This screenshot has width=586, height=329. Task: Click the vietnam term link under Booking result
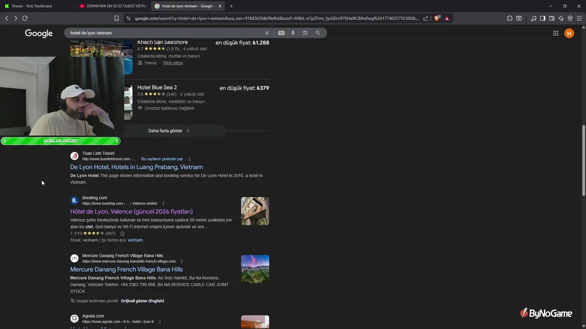click(136, 240)
